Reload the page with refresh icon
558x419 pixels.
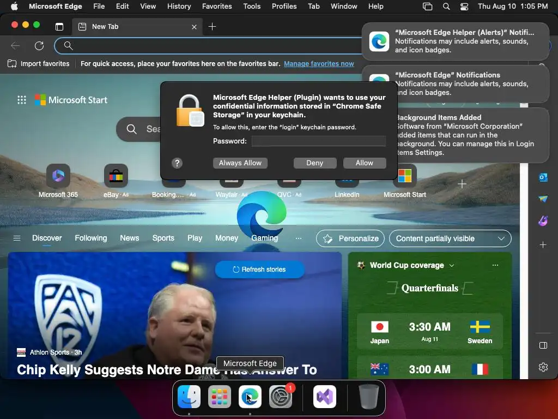click(x=39, y=46)
